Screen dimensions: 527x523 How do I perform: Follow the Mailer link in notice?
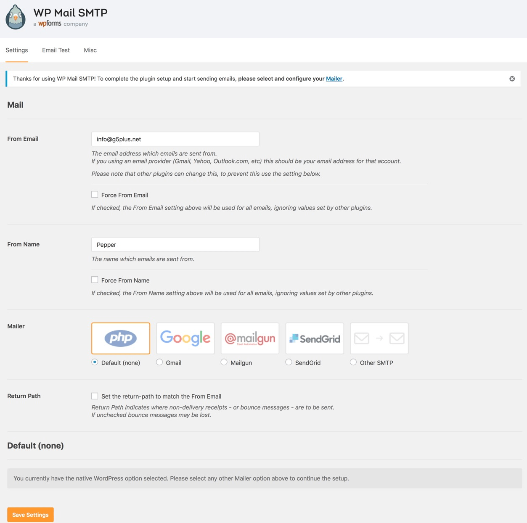pyautogui.click(x=334, y=79)
